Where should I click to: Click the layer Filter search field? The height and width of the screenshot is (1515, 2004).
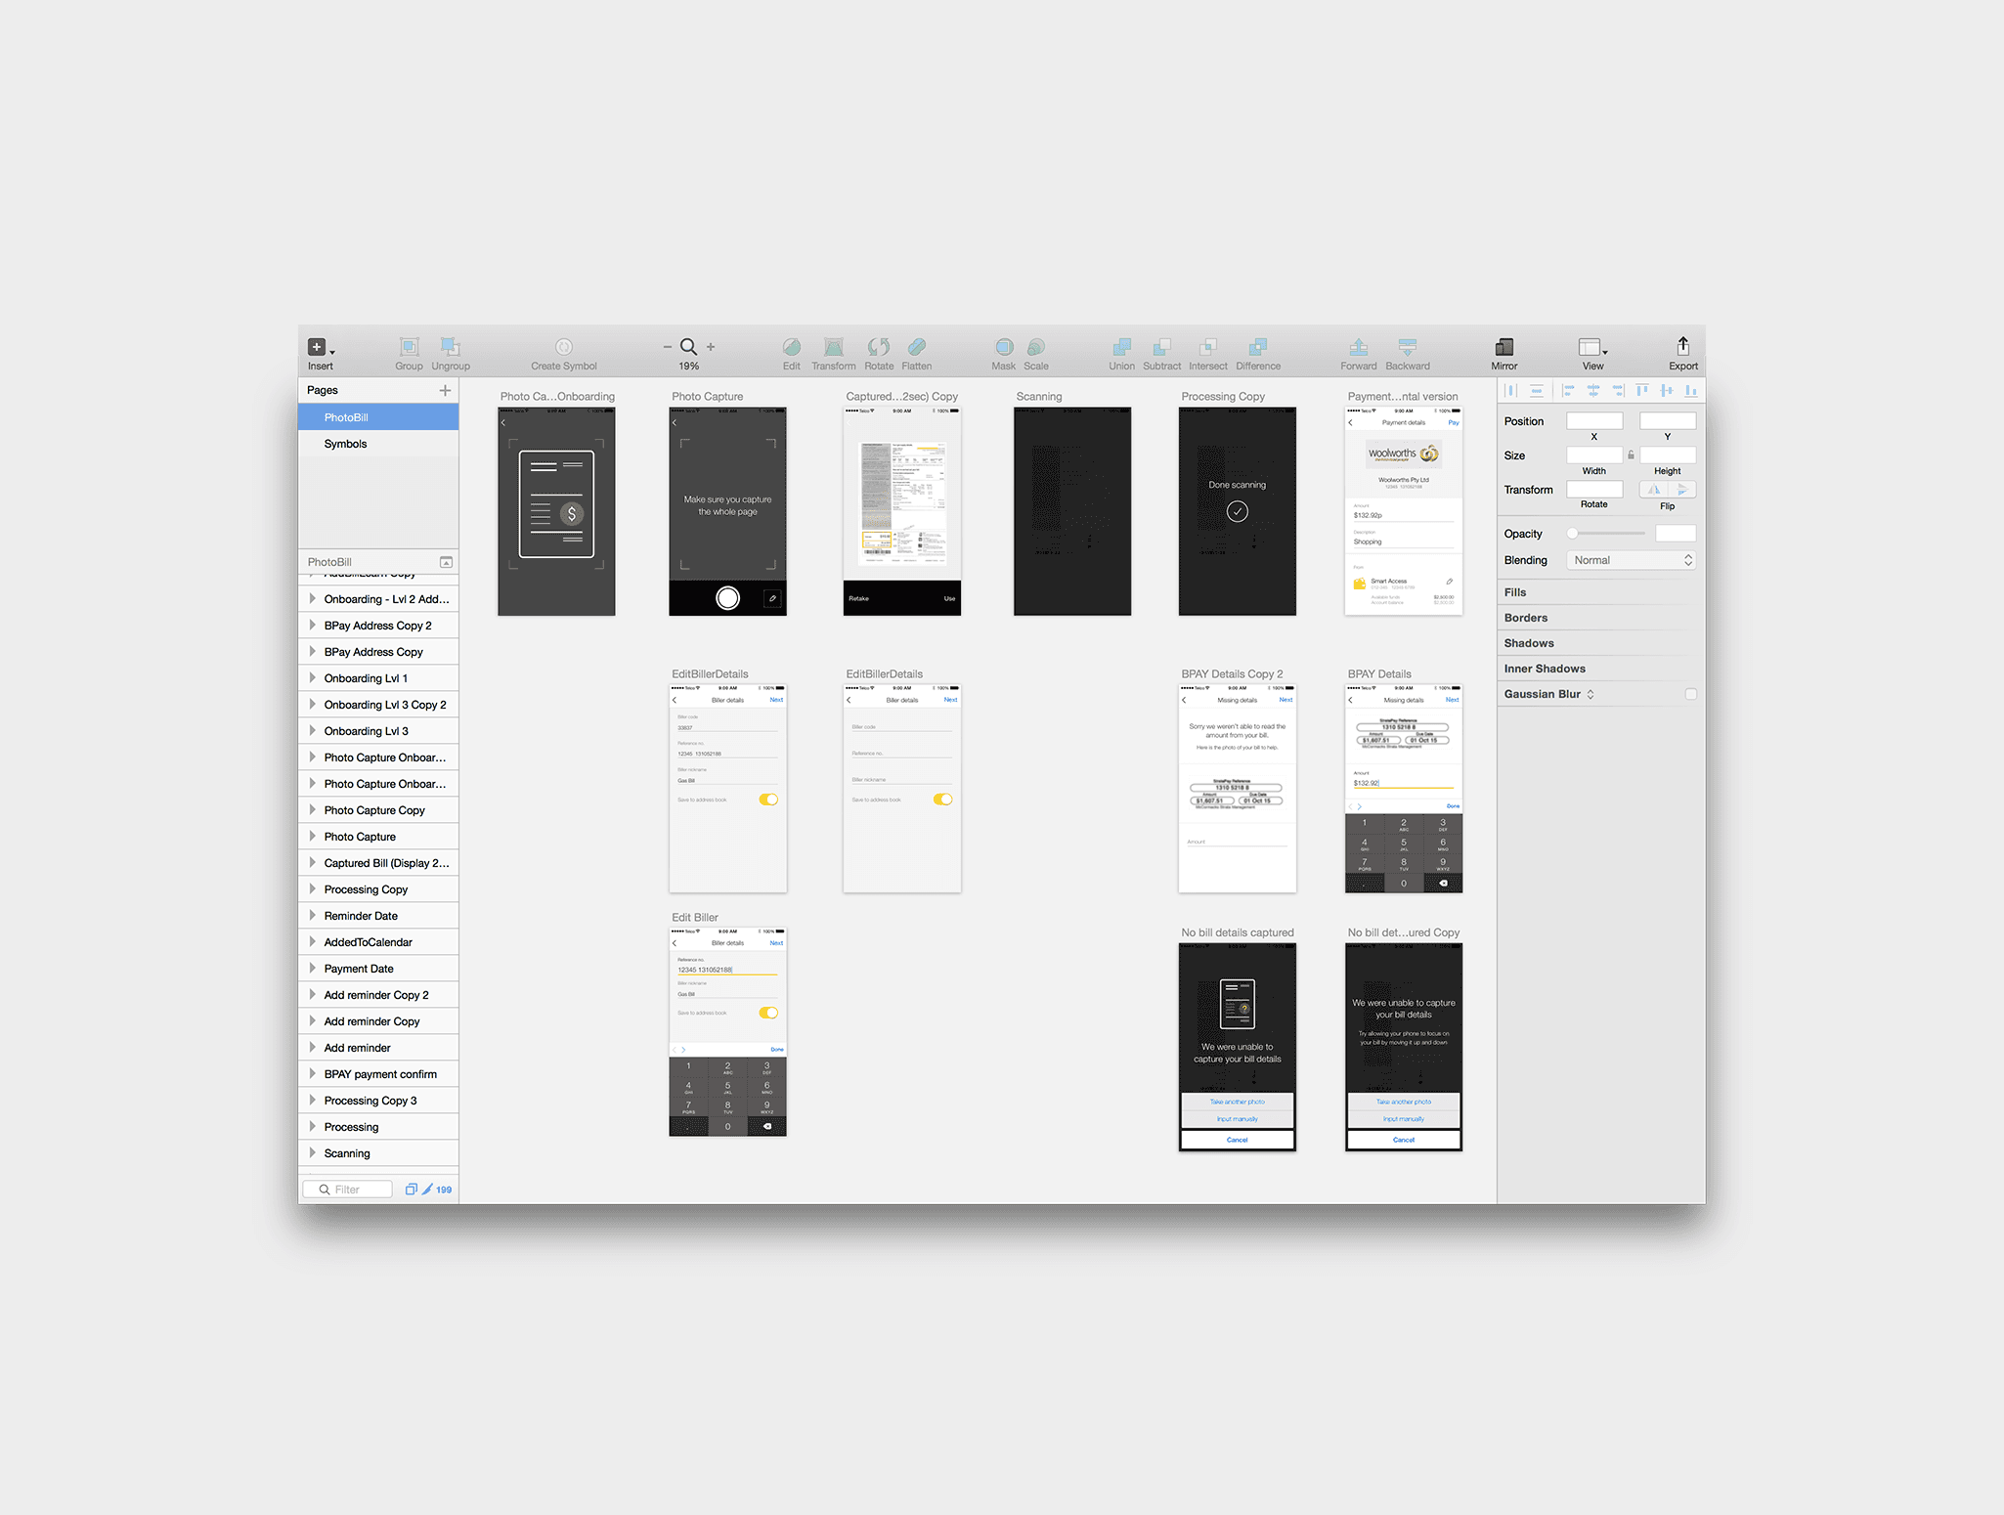pyautogui.click(x=348, y=1190)
